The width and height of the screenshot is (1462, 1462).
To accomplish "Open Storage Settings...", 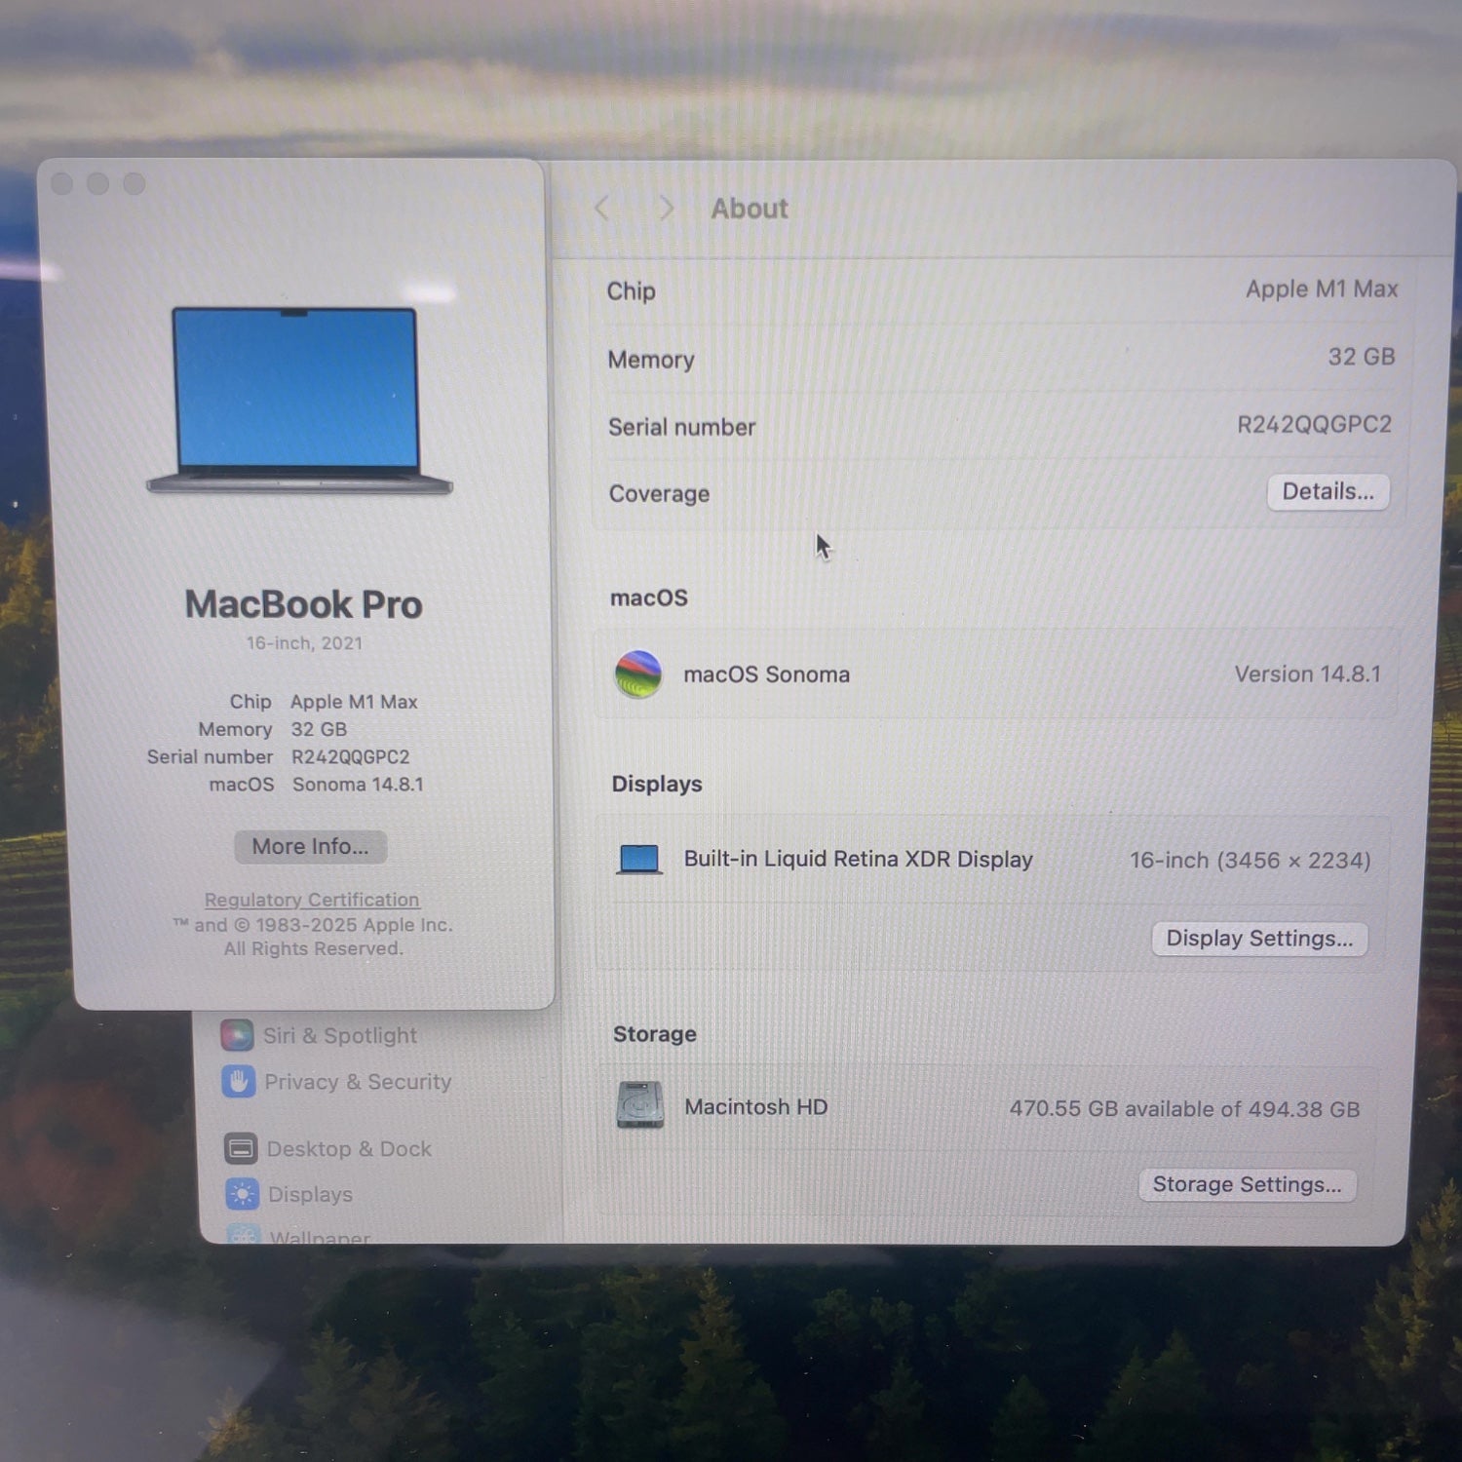I will point(1247,1185).
